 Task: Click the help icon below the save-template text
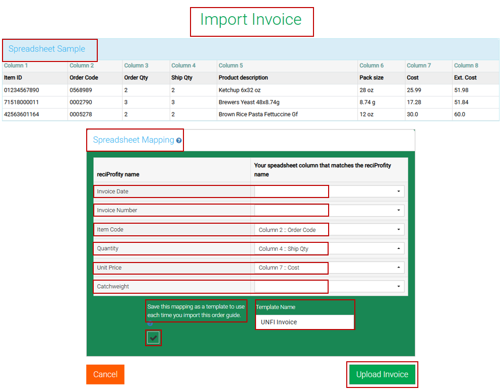[150, 323]
